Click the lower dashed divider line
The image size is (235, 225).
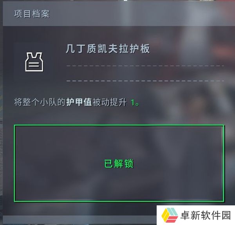145,81
